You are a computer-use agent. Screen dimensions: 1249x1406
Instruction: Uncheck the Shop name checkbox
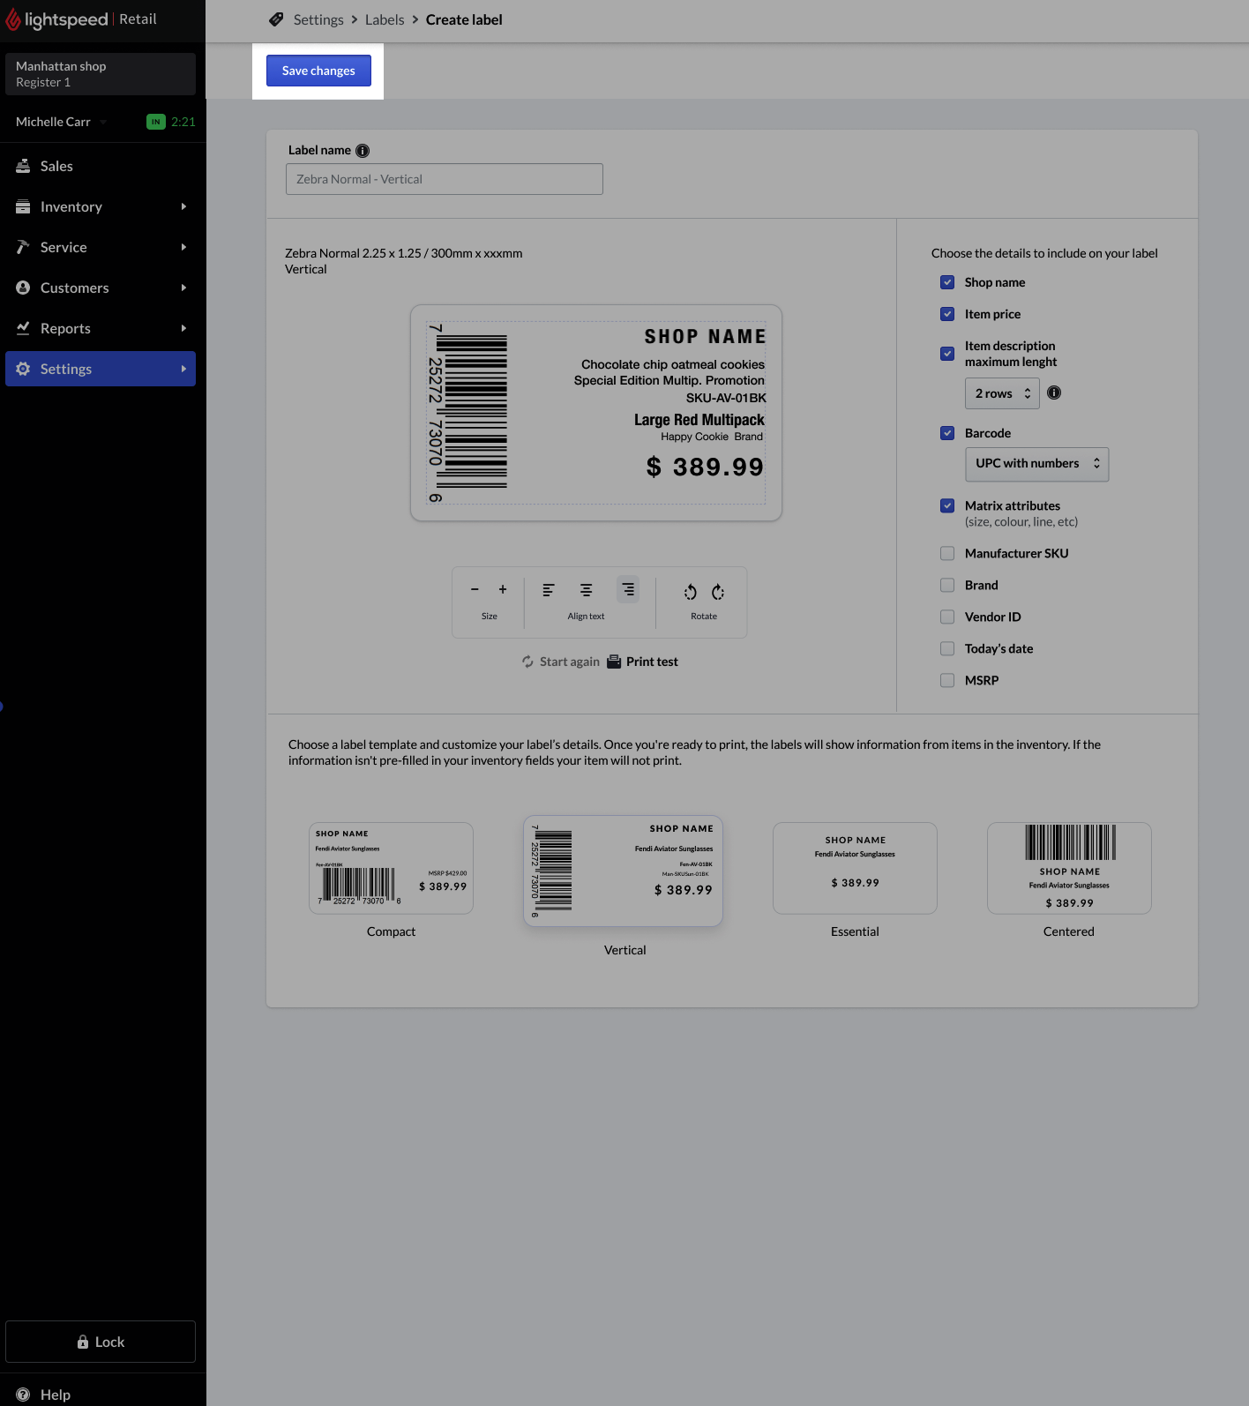pyautogui.click(x=947, y=282)
